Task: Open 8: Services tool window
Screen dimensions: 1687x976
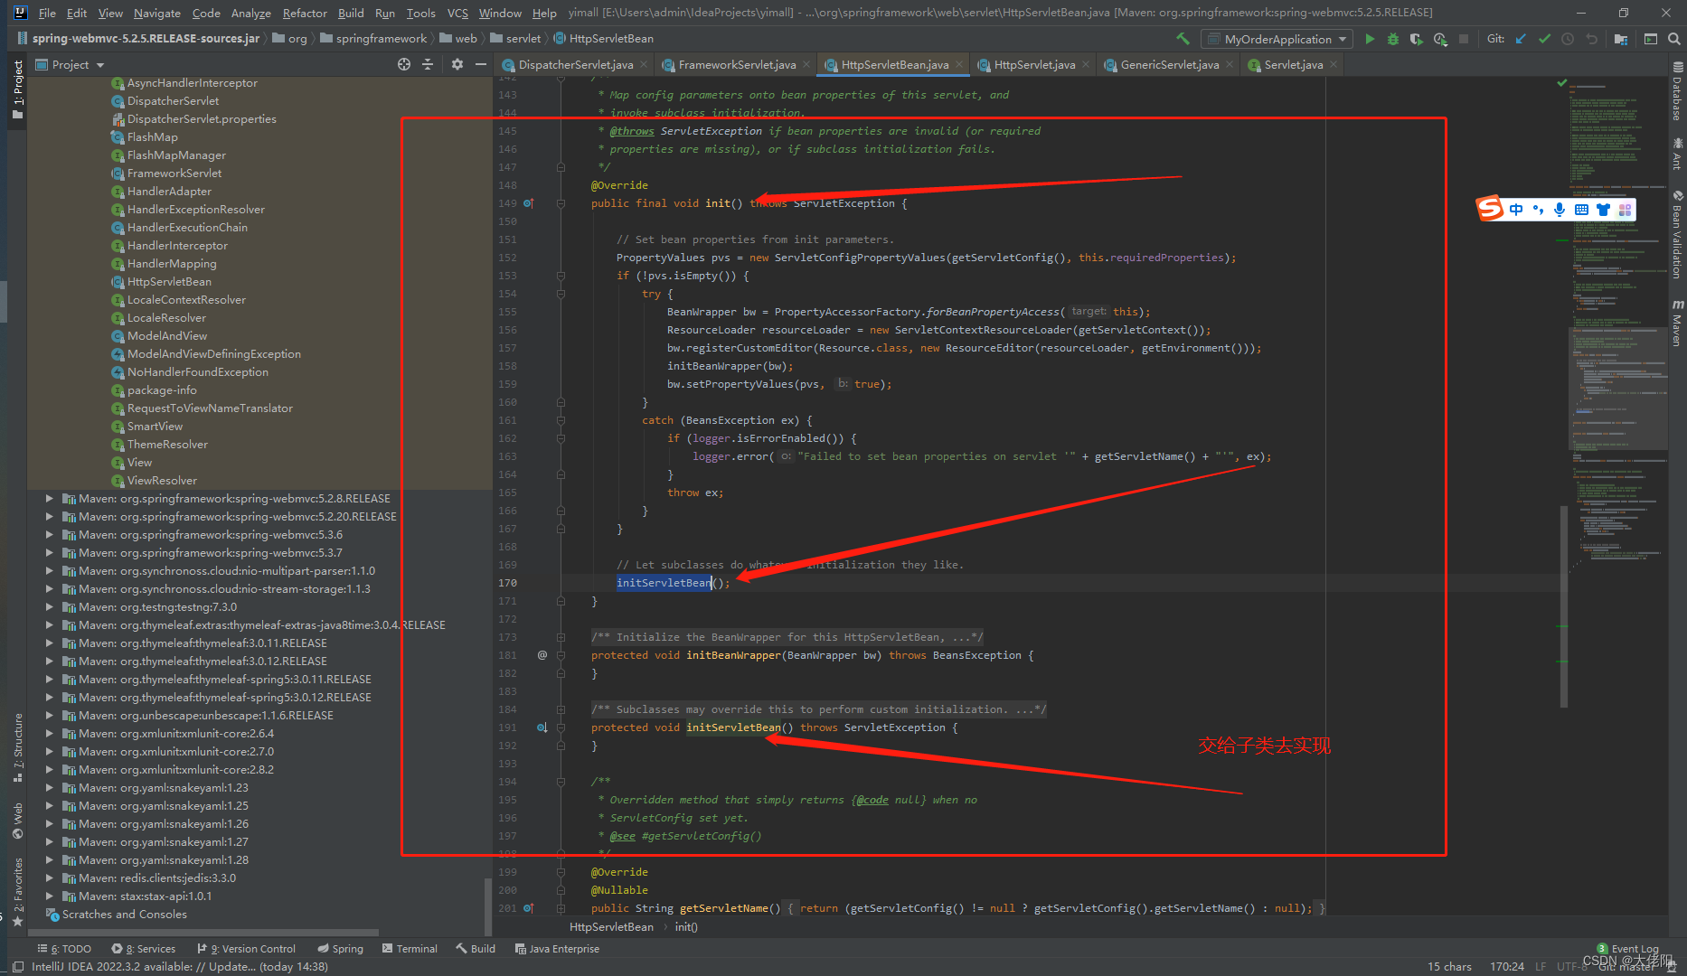Action: pos(144,948)
